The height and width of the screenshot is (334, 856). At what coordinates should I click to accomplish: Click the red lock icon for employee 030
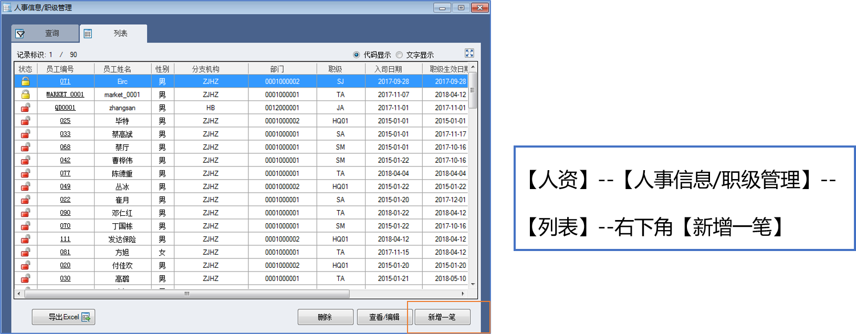[x=25, y=278]
